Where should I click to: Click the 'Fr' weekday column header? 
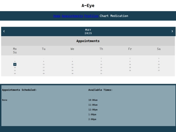(x=130, y=49)
